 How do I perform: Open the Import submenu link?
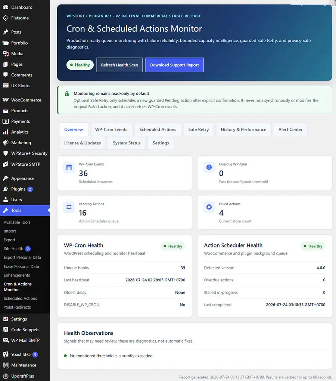[x=10, y=231]
